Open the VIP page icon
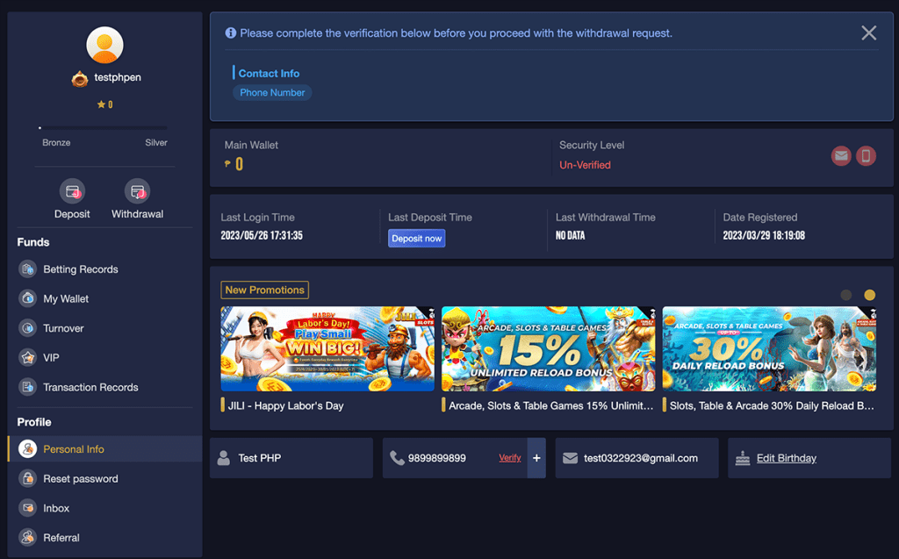Screen dimensions: 899x559 click(x=27, y=358)
